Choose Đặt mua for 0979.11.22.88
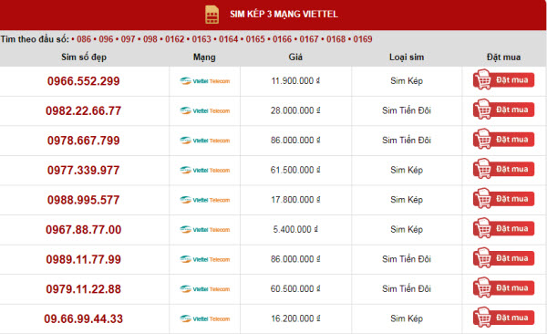547x334 pixels. tap(503, 287)
